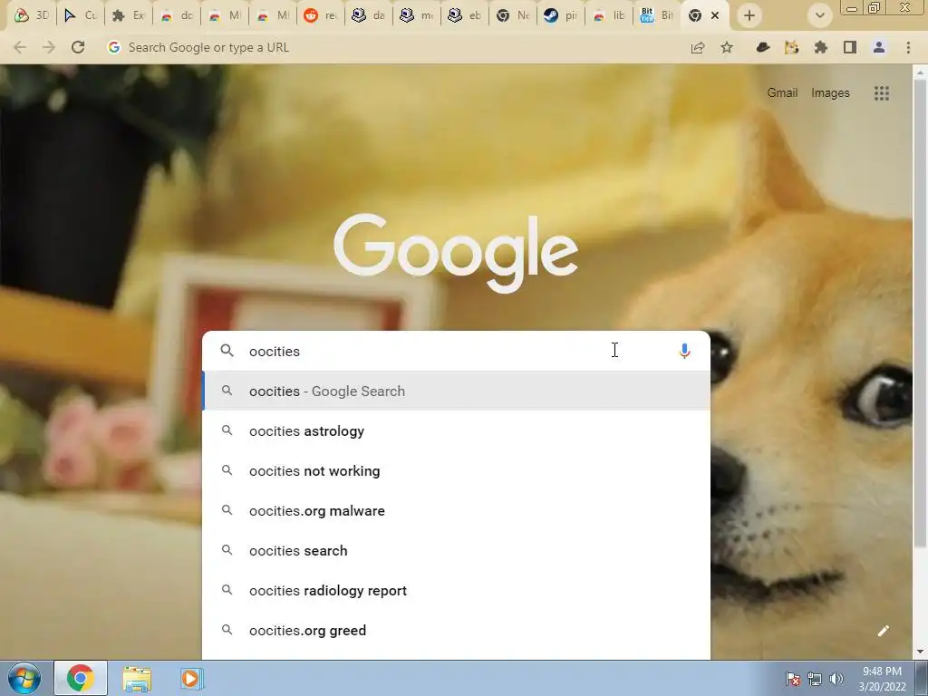Switch to the Reddit 're' tab
This screenshot has height=696, width=928.
[x=320, y=15]
